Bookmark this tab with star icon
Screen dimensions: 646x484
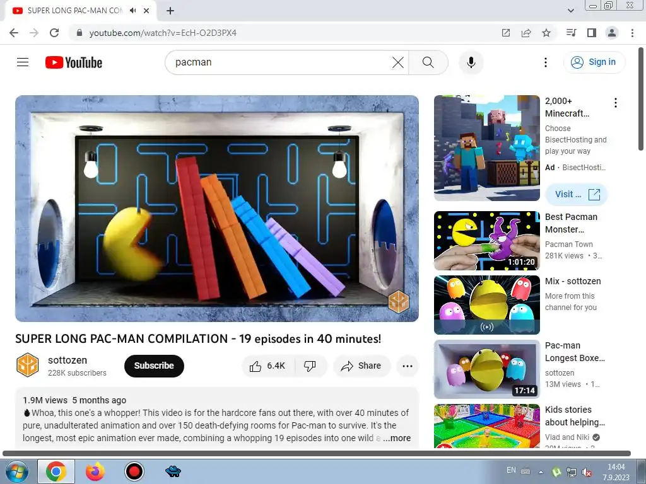point(546,33)
